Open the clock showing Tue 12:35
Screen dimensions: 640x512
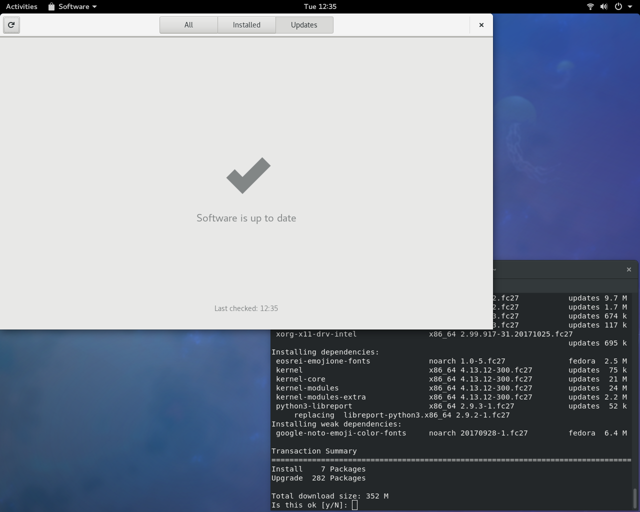tap(320, 6)
